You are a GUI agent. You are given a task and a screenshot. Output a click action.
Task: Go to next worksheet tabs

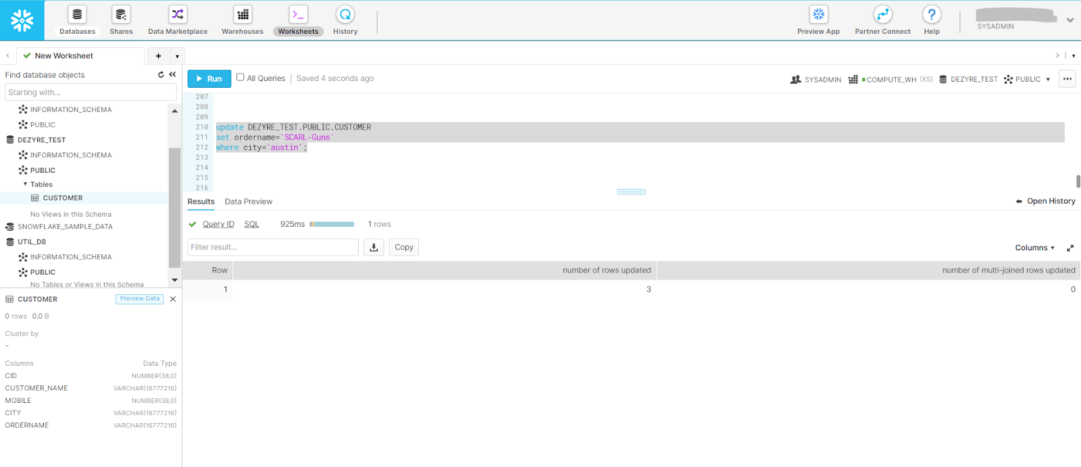click(1057, 56)
